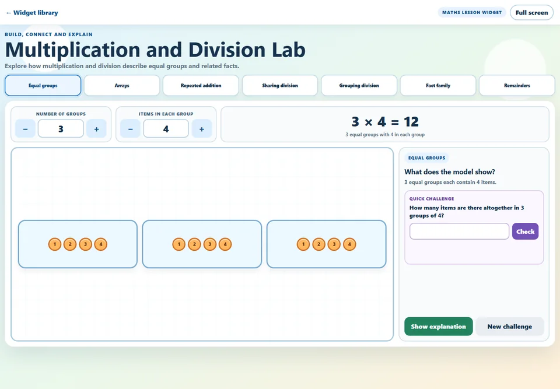Click the 'Build, connect and explain' tagline
560x389 pixels.
[48, 34]
